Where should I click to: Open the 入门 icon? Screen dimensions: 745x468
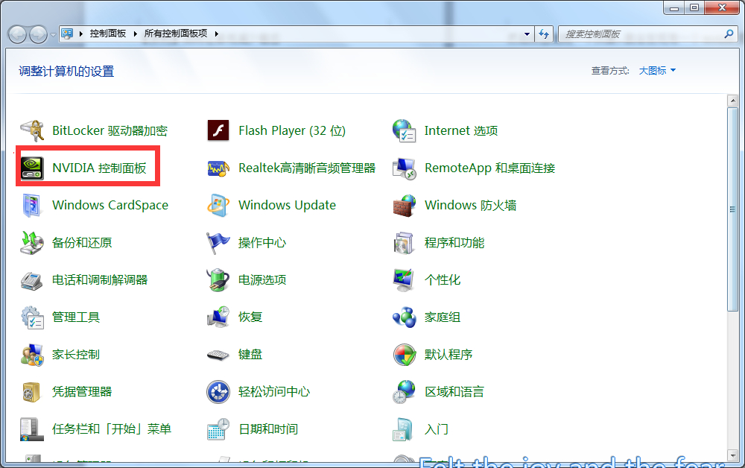coord(405,429)
